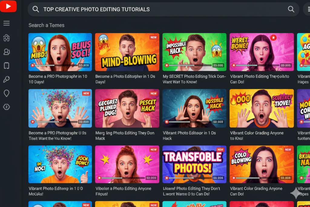Click the NEW badge on MIND-BLOWING thumbnail
Viewport: 310px width, 207px height.
[x=153, y=37]
